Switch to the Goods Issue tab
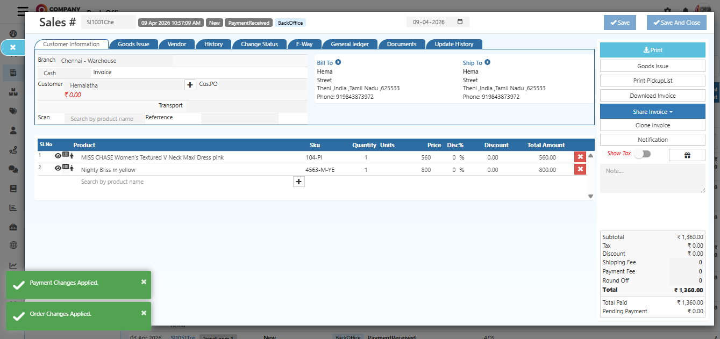 (x=133, y=44)
